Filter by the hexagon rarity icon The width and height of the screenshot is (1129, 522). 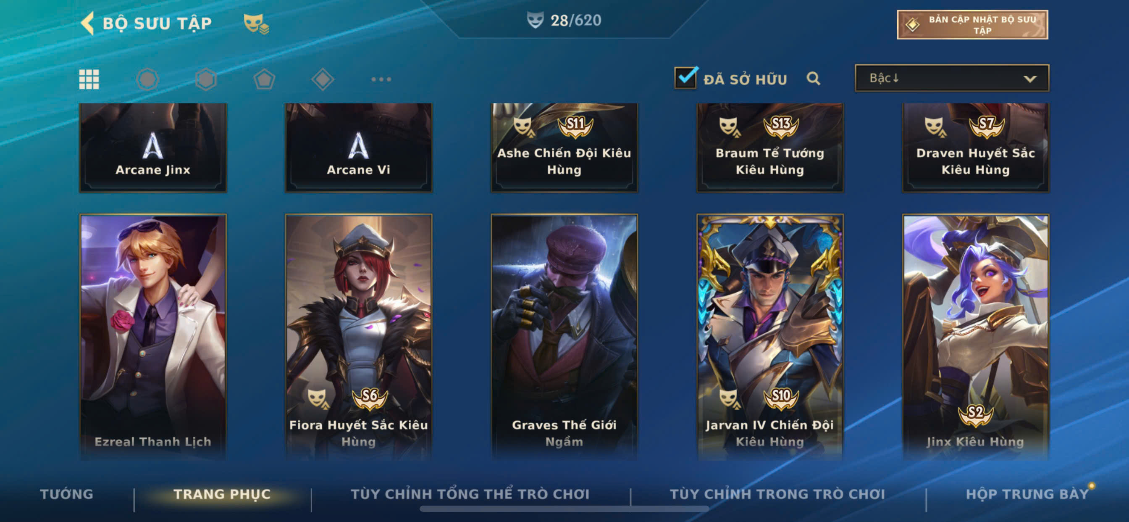[x=205, y=79]
